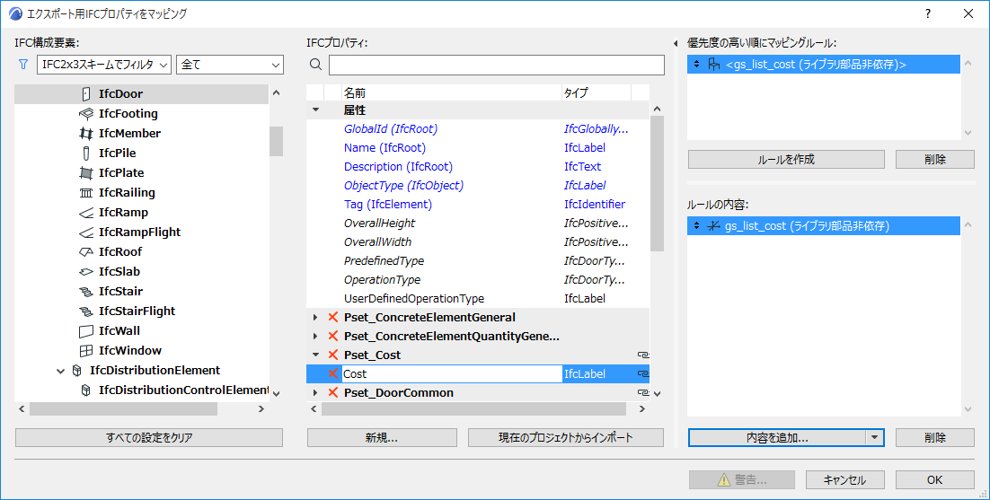Collapse the 属性 attribute group
The image size is (990, 500).
(315, 110)
